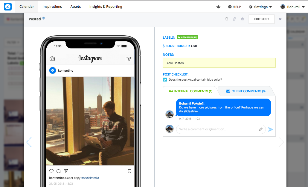Toggle the blue color checklist checkbox
Screen dimensions: 308x187
point(165,79)
